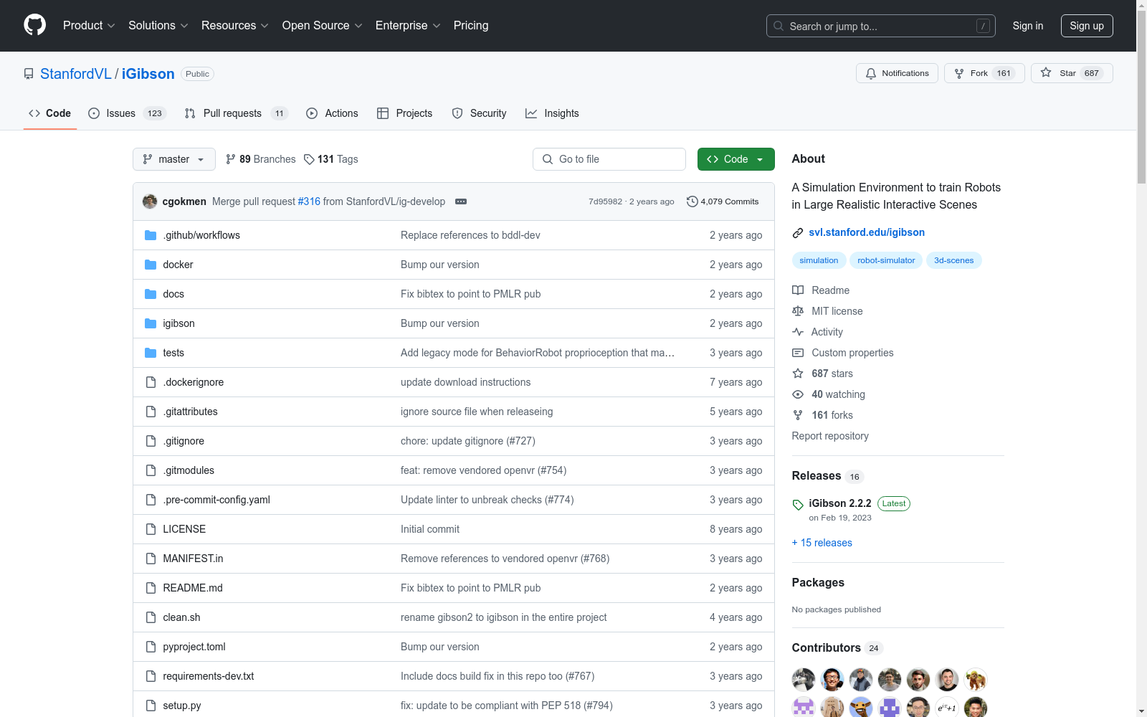Click Sign in
This screenshot has height=717, width=1147.
[1027, 26]
